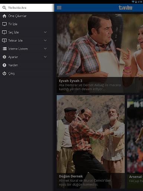Expand the İzleme Listem chevron
This screenshot has height=191, width=143.
click(x=45, y=48)
